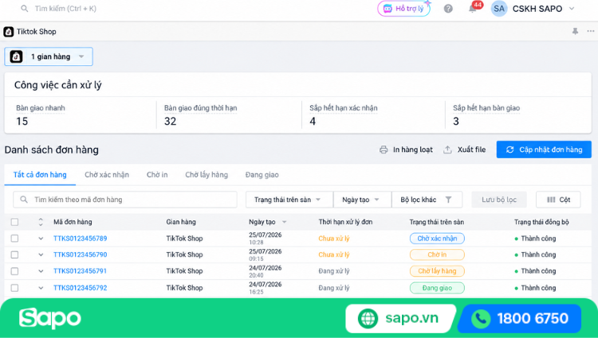
Task: Check the box for order TTKS0123456789
Action: [x=14, y=239]
